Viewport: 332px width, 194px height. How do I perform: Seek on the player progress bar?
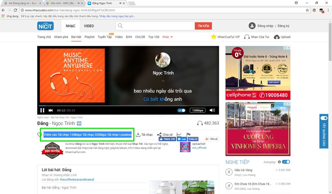point(128,106)
